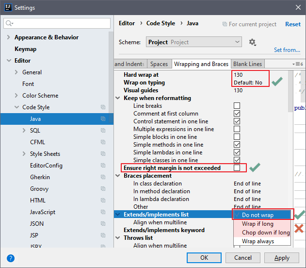Enable Multiple expressions in one line
The height and width of the screenshot is (268, 306).
[x=237, y=129]
